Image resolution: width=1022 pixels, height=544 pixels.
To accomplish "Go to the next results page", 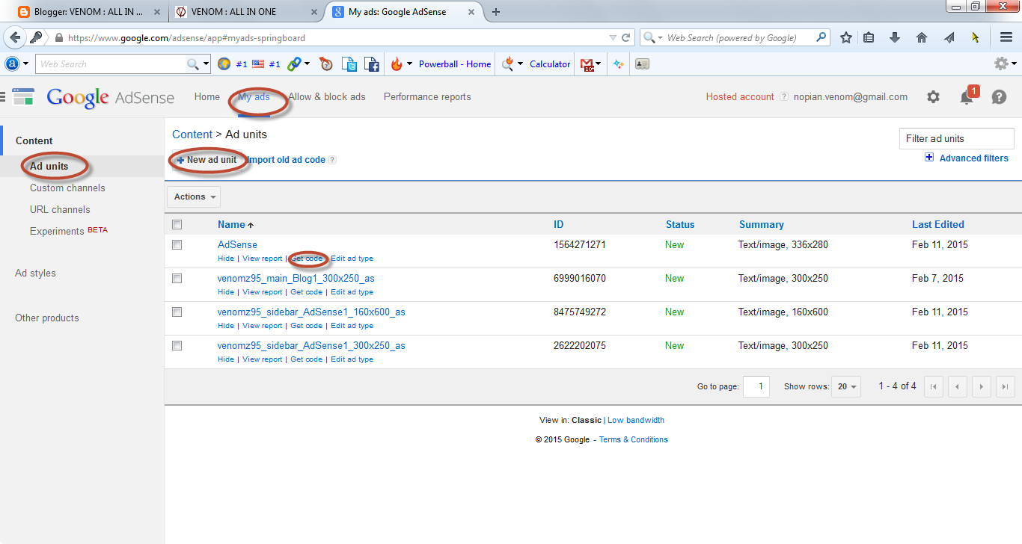I will pos(981,386).
